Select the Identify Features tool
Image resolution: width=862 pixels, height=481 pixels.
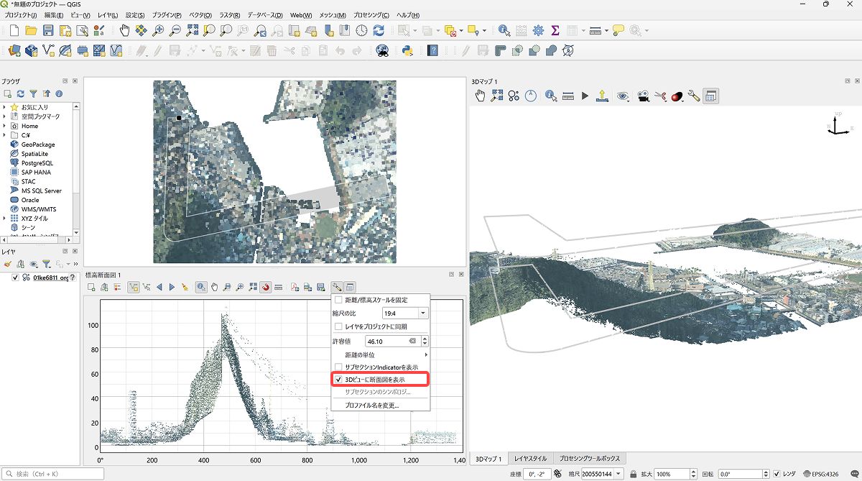pos(504,30)
